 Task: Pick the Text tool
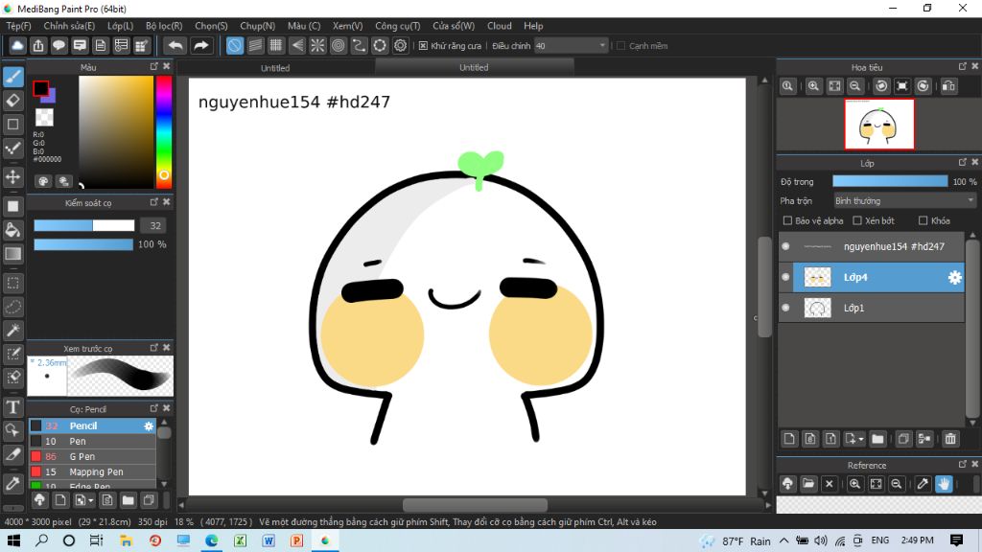tap(13, 407)
